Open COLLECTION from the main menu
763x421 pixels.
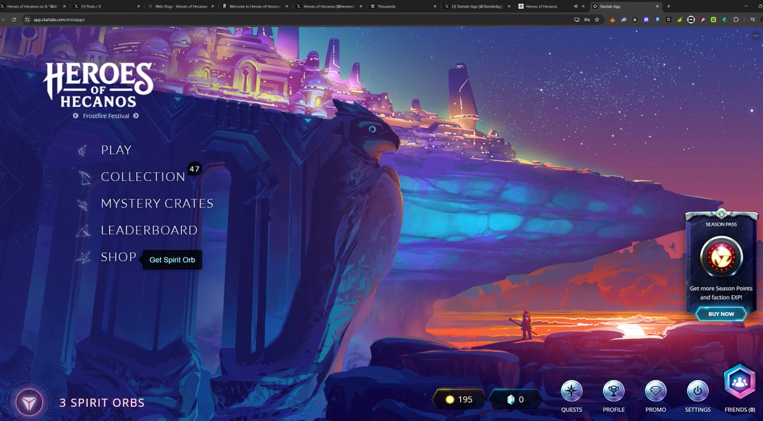tap(143, 177)
